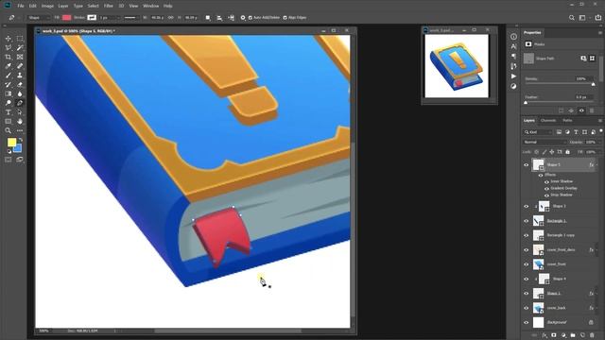The width and height of the screenshot is (605, 340).
Task: Select the Path Selection tool
Action: (x=20, y=112)
